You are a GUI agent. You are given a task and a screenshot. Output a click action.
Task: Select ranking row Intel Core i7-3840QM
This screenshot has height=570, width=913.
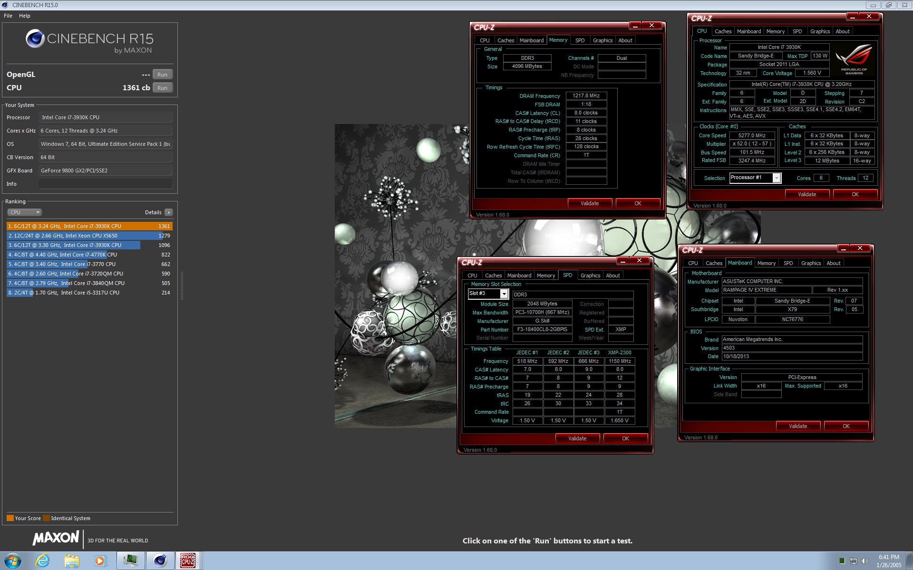pos(89,283)
